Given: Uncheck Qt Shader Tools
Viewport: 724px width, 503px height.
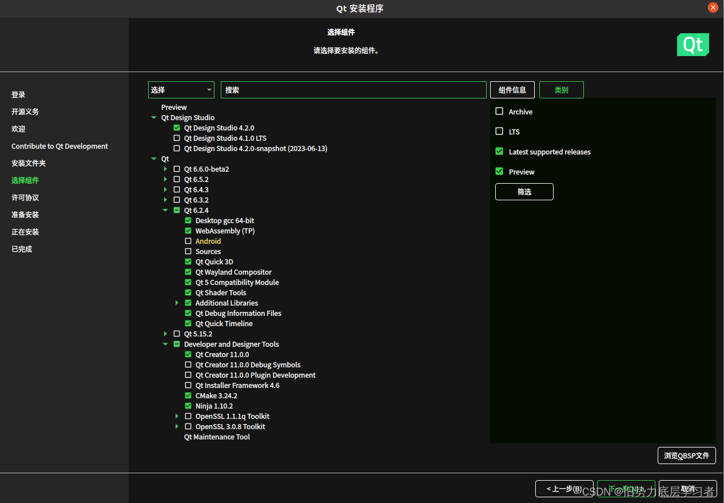Looking at the screenshot, I should (188, 293).
